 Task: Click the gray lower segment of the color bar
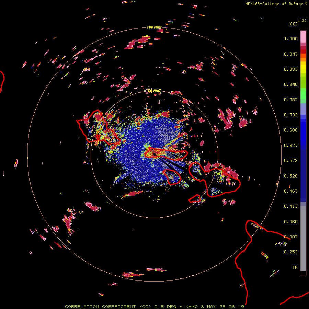tap(303, 239)
